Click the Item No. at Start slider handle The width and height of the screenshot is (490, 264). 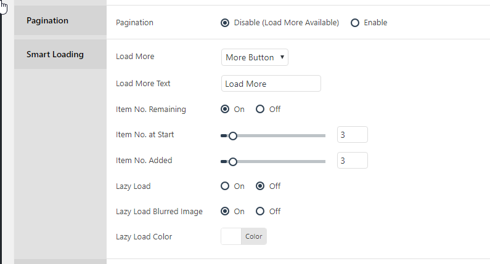point(233,136)
